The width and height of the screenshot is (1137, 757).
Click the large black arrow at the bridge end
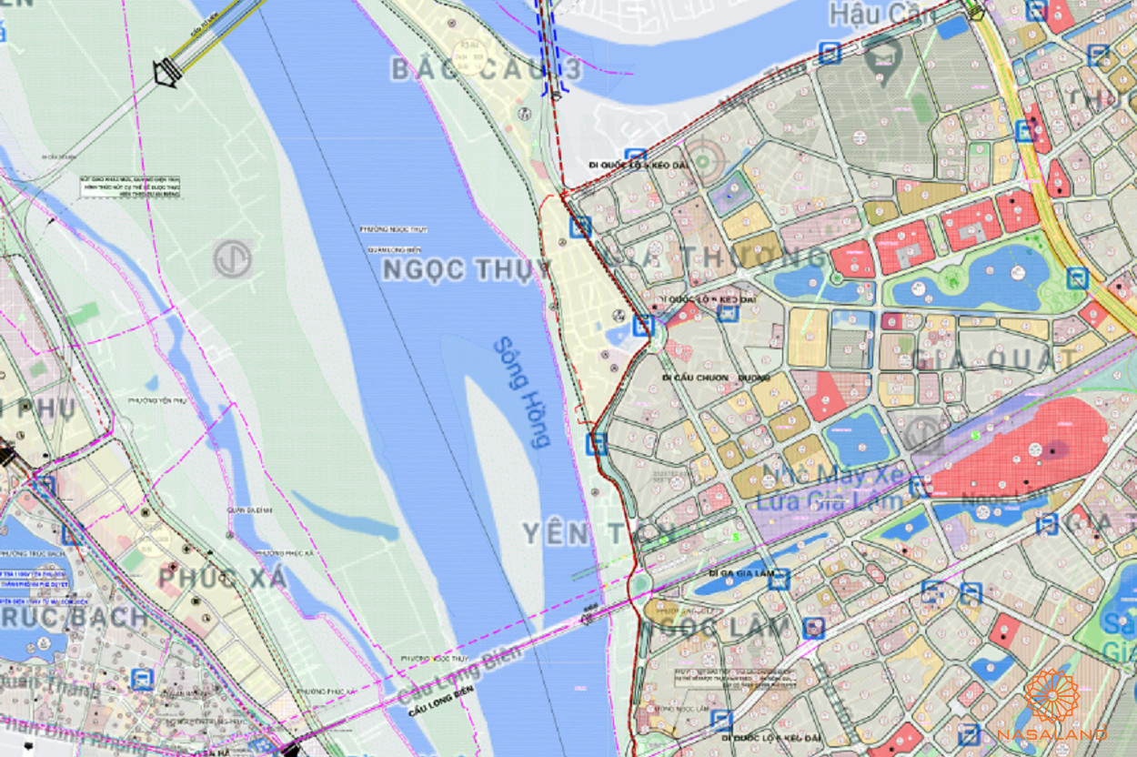click(166, 73)
